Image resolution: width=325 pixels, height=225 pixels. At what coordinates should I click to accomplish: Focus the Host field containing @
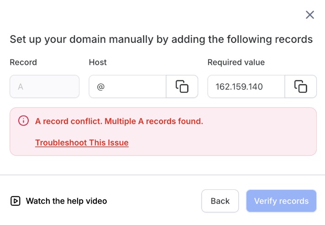[127, 86]
